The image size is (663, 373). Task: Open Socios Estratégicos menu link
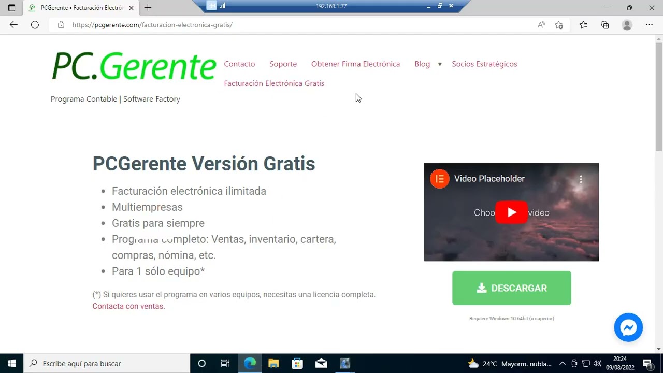[484, 64]
